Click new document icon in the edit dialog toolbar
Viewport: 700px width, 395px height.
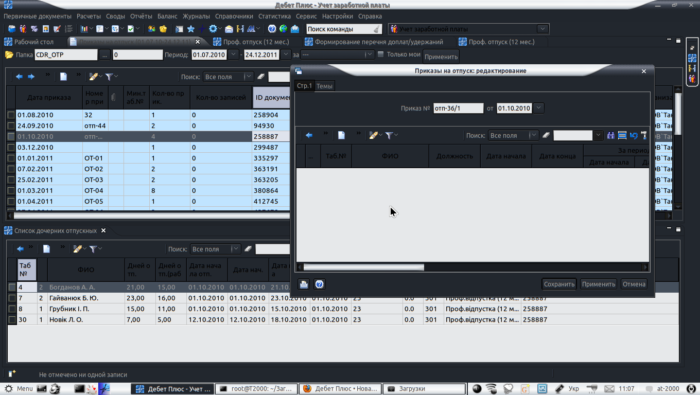(x=341, y=135)
